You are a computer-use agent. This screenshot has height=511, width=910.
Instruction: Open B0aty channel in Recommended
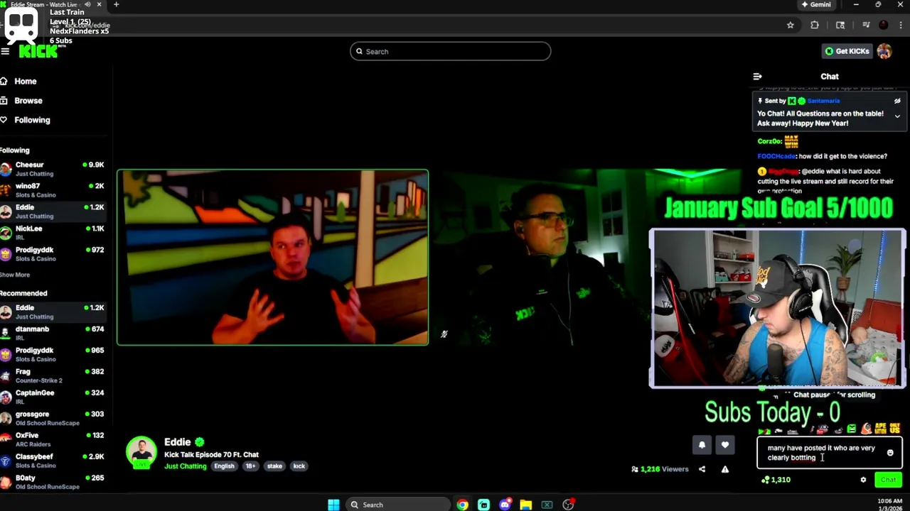click(x=53, y=482)
